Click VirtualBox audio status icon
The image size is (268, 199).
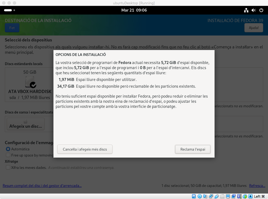[x=205, y=196]
